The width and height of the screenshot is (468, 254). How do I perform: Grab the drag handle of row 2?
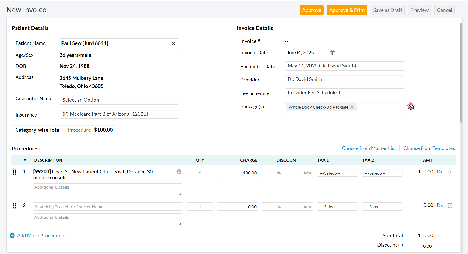[x=15, y=206]
